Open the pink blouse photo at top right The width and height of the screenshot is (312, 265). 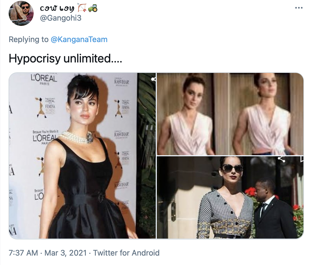pyautogui.click(x=230, y=114)
